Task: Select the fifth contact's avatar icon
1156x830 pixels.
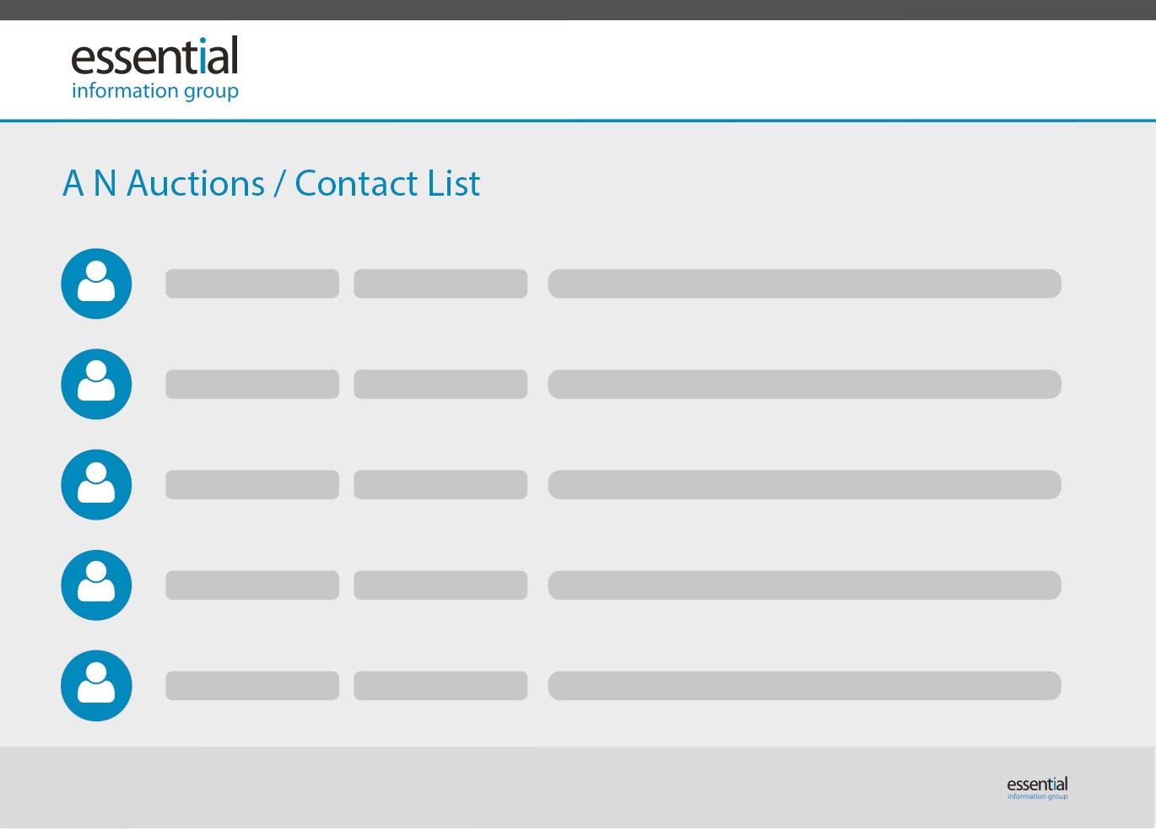Action: pos(96,686)
